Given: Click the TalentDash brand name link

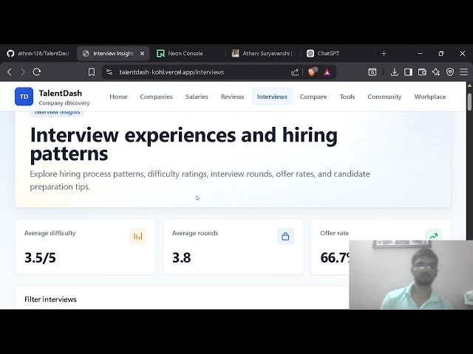Looking at the screenshot, I should coord(61,94).
